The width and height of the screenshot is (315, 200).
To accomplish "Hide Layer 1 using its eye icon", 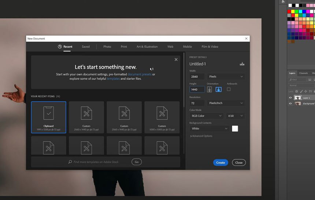I will pyautogui.click(x=290, y=98).
